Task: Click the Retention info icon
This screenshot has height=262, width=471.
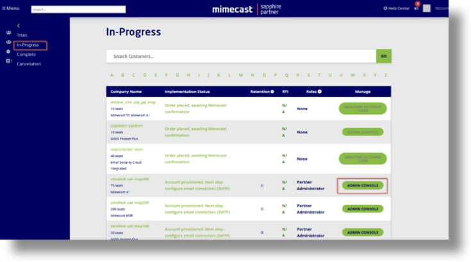Action: point(272,92)
